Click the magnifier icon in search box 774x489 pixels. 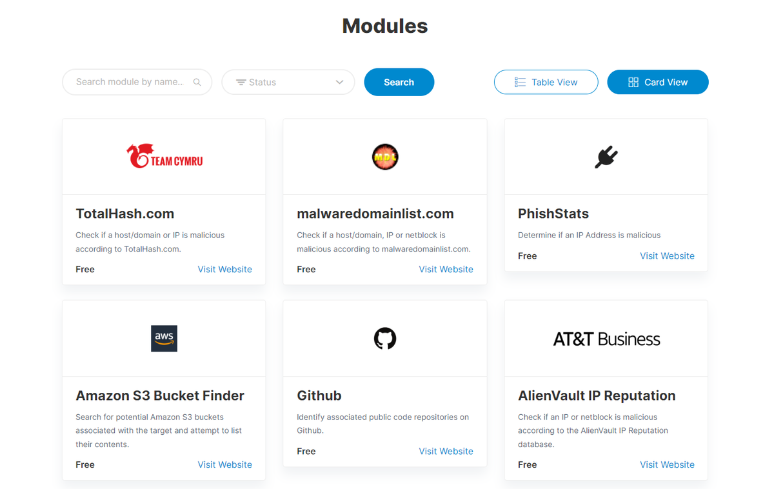coord(197,82)
